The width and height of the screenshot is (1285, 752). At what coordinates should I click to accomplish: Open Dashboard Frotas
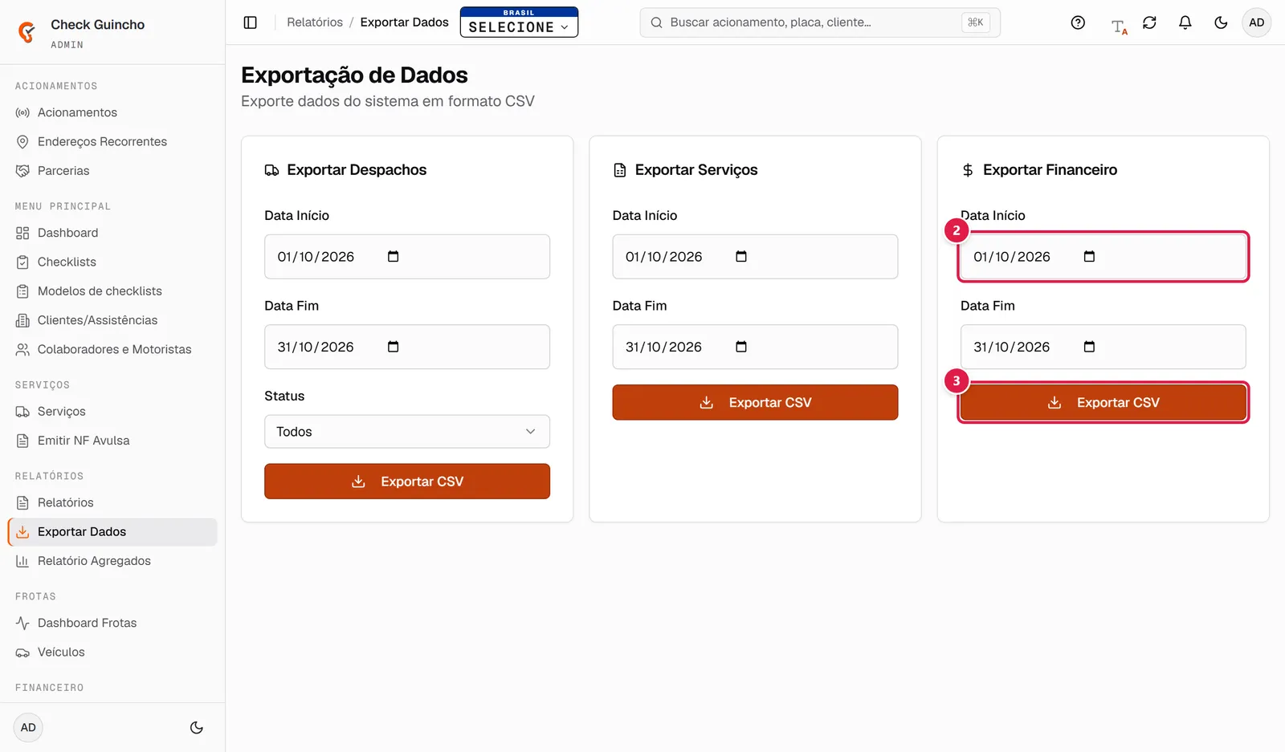point(112,623)
